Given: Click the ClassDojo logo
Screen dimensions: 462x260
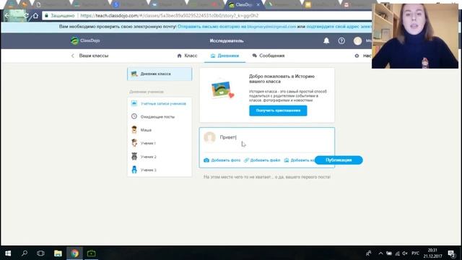Looking at the screenshot, I should [85, 40].
